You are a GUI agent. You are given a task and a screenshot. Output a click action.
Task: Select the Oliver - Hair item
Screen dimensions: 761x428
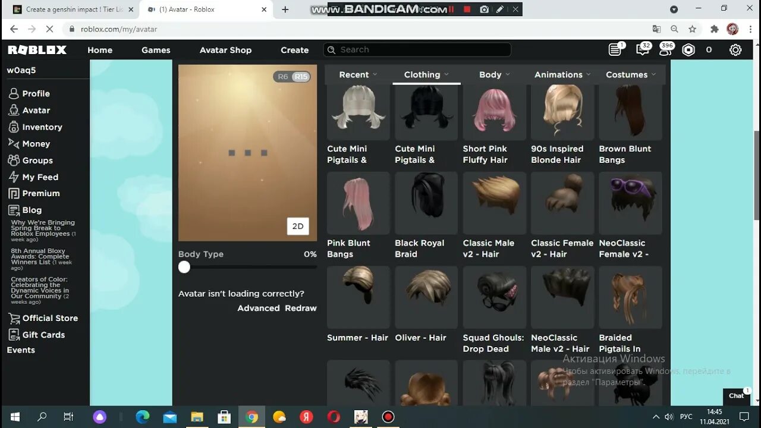pos(426,305)
